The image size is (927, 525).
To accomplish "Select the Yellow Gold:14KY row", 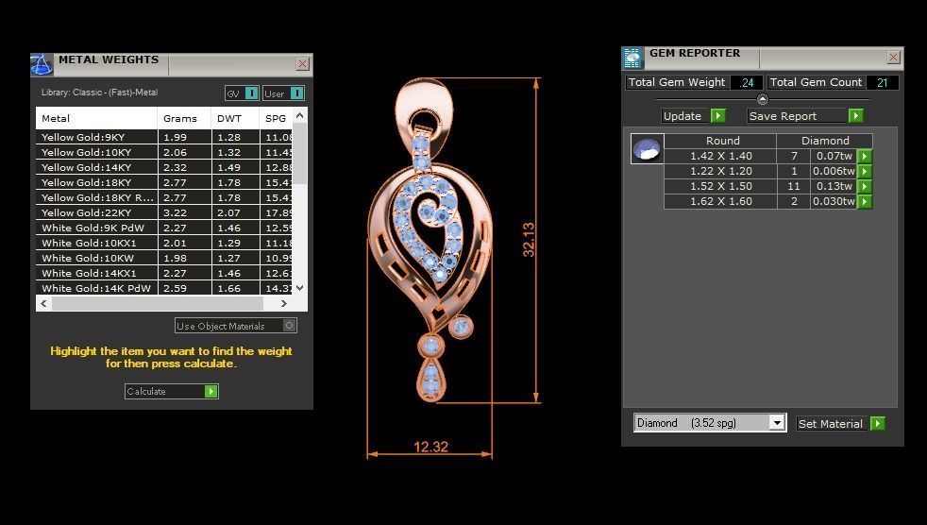I will click(163, 167).
